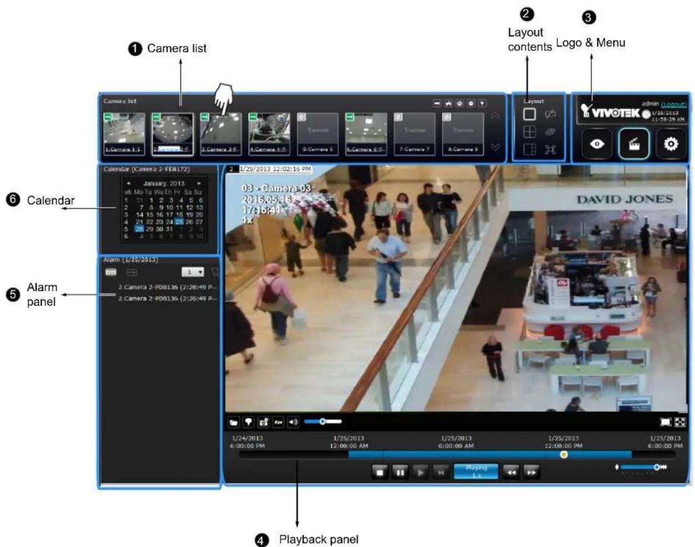The height and width of the screenshot is (547, 695).
Task: Select calendar date 28
Action: (x=139, y=229)
